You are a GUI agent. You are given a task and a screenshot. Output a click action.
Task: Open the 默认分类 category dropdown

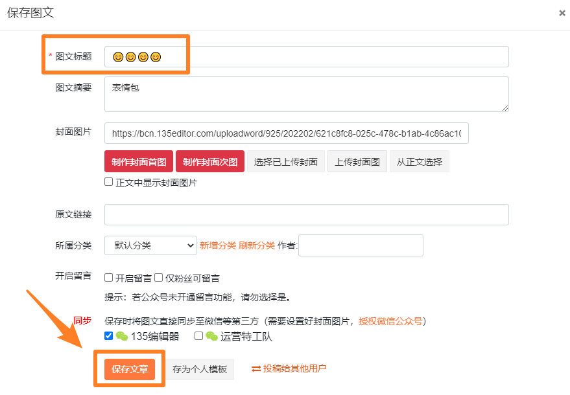150,245
